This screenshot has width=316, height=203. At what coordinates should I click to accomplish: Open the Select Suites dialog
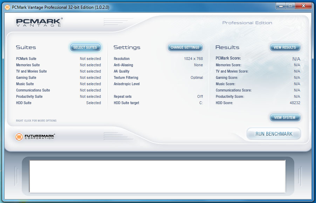click(85, 47)
